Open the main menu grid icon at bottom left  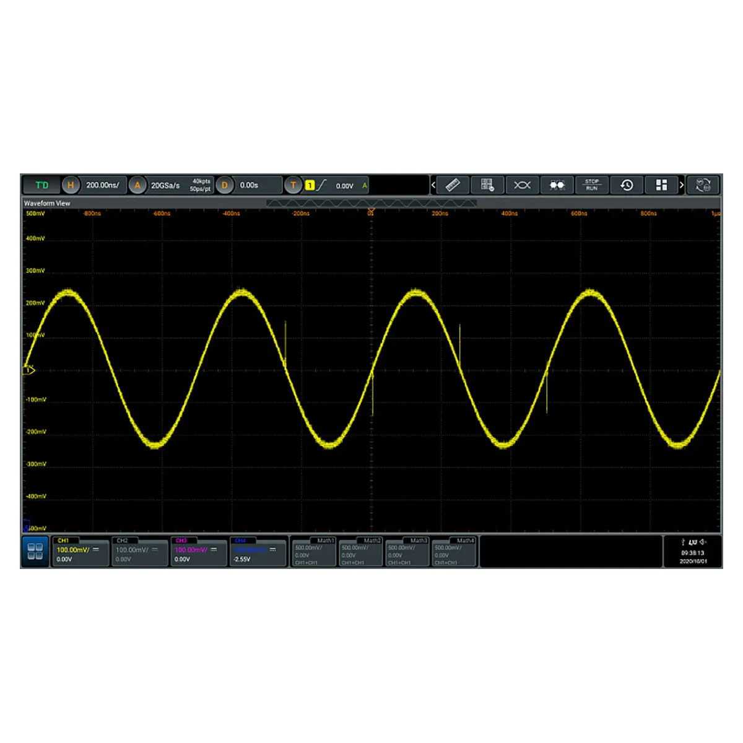pyautogui.click(x=35, y=551)
